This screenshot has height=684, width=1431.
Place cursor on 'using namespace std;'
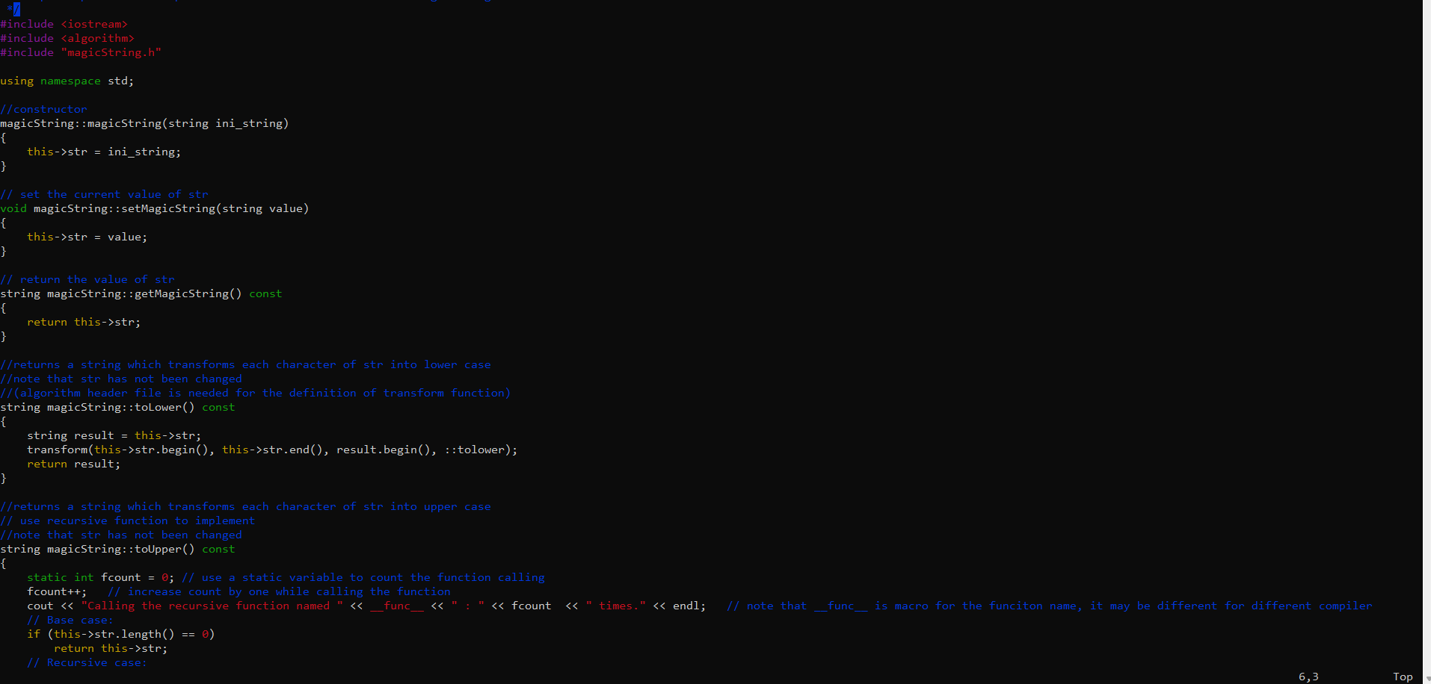pyautogui.click(x=67, y=81)
